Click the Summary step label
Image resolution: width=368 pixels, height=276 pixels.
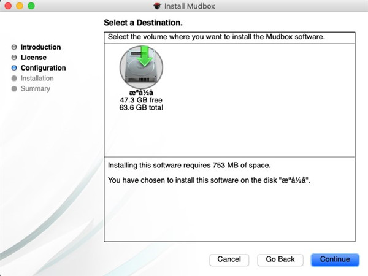click(35, 89)
